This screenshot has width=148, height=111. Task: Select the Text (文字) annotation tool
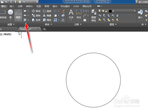pyautogui.click(x=71, y=15)
